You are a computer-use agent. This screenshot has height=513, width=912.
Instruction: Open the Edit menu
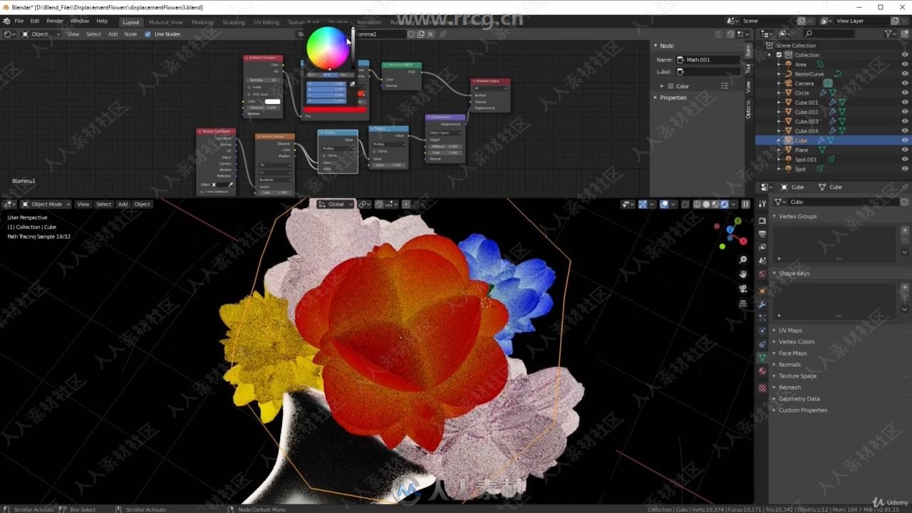pyautogui.click(x=35, y=21)
